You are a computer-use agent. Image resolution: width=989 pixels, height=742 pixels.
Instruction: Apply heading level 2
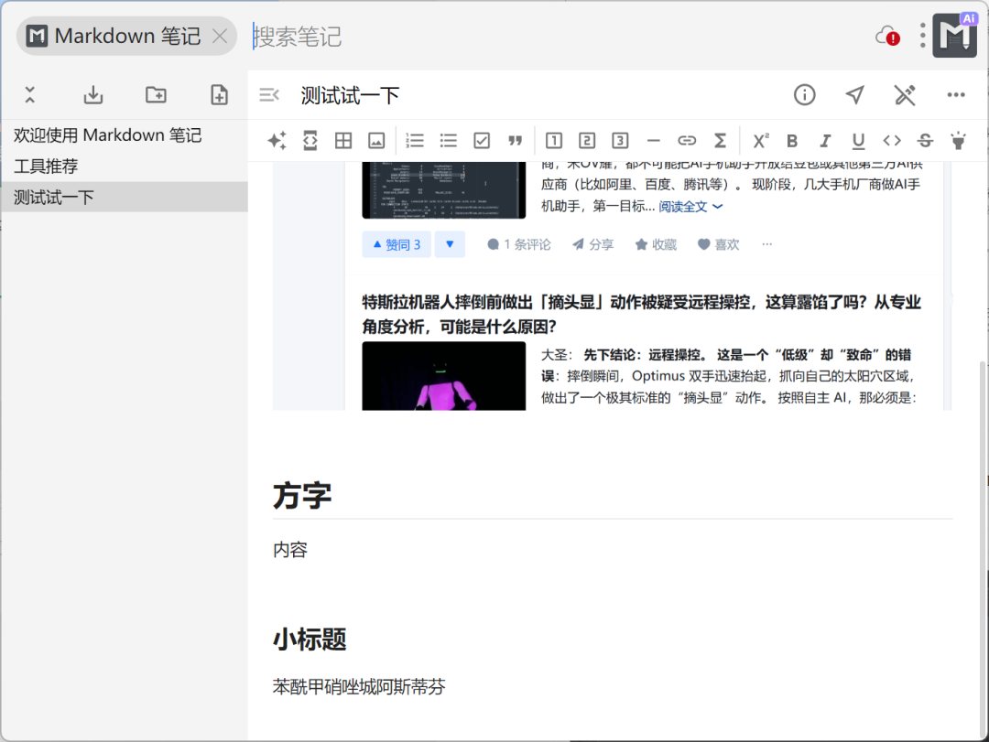587,141
